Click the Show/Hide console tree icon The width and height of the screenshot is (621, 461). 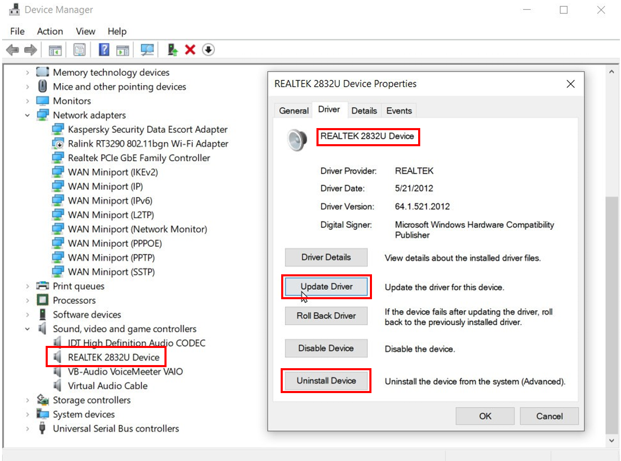coord(55,49)
